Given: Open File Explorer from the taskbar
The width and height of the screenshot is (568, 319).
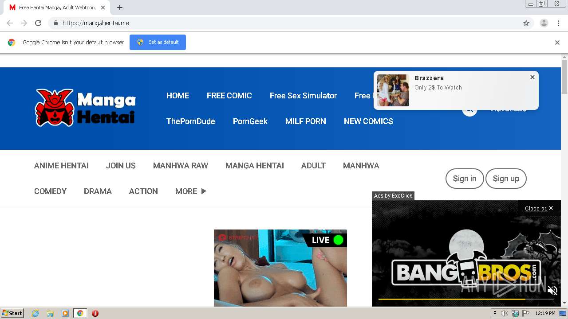Looking at the screenshot, I should tap(50, 313).
